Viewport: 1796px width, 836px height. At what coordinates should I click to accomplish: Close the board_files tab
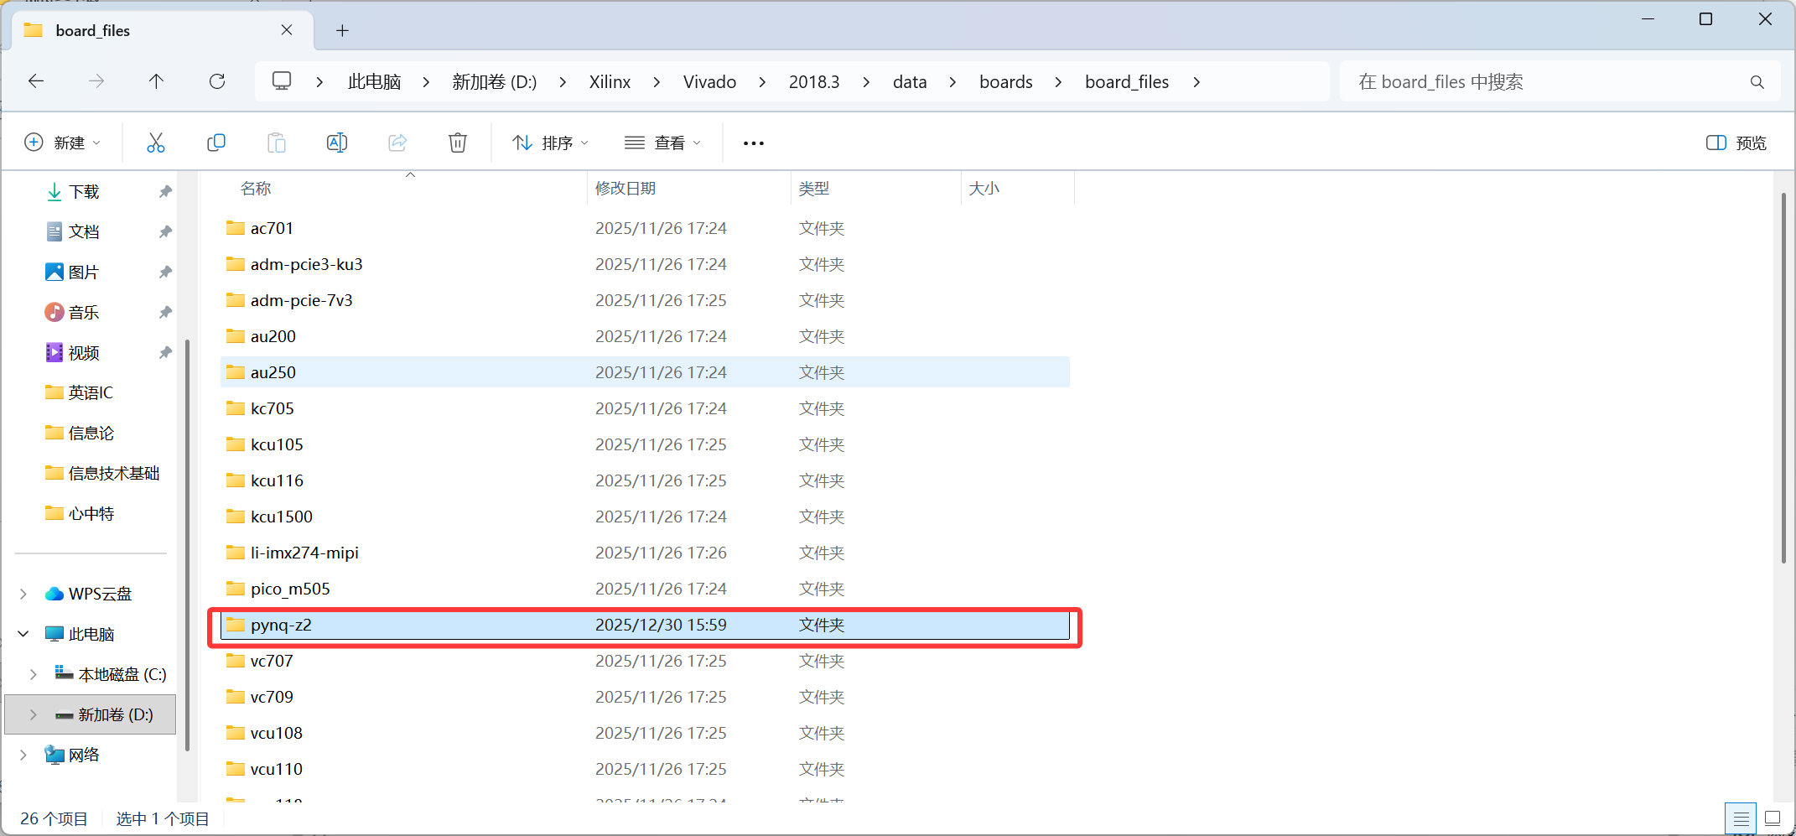(287, 30)
